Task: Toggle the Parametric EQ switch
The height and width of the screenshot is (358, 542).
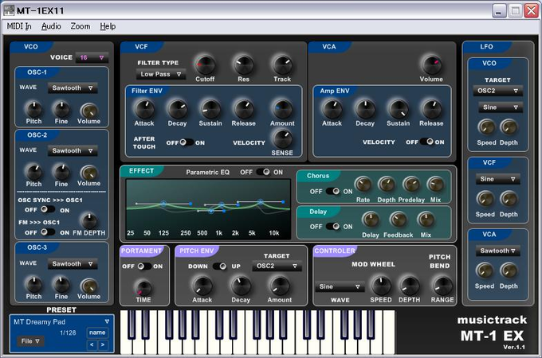Action: click(263, 172)
